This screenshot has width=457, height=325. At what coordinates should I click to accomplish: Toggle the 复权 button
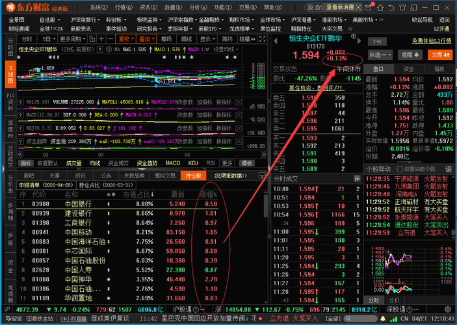tap(126, 39)
